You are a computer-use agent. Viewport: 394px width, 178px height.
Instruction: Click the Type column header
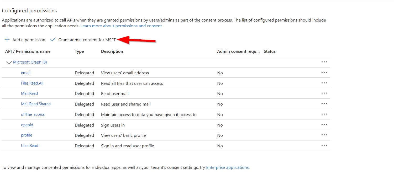pyautogui.click(x=79, y=51)
